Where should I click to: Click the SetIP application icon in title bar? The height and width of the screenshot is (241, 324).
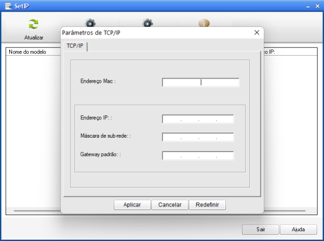click(x=9, y=6)
